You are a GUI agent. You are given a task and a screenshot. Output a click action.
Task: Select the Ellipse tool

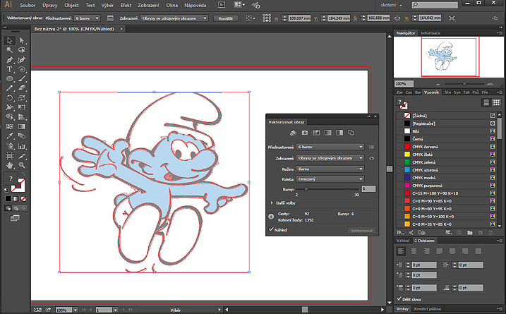(x=10, y=78)
